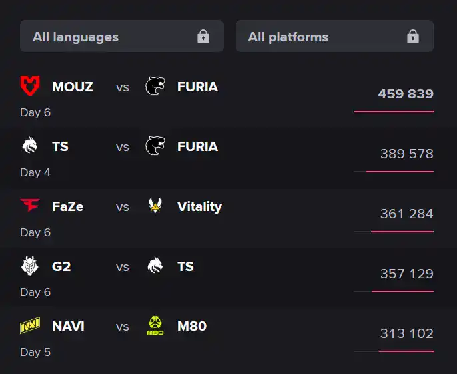Click the FaZe team logo

(x=30, y=206)
